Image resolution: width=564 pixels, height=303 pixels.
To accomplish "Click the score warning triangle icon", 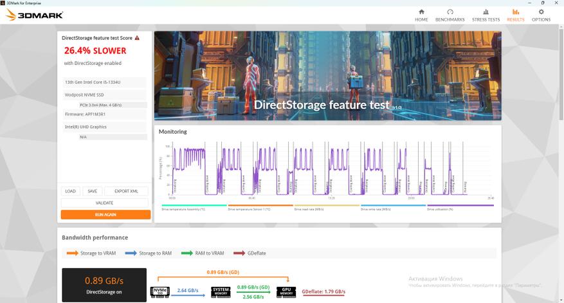I will click(x=137, y=38).
